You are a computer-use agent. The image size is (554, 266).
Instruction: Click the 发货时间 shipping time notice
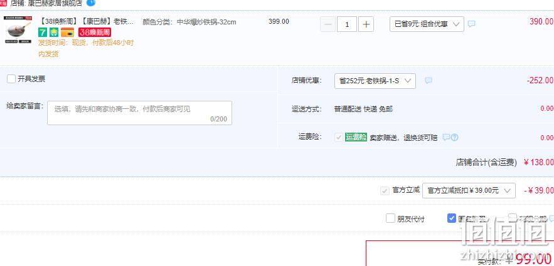86,49
